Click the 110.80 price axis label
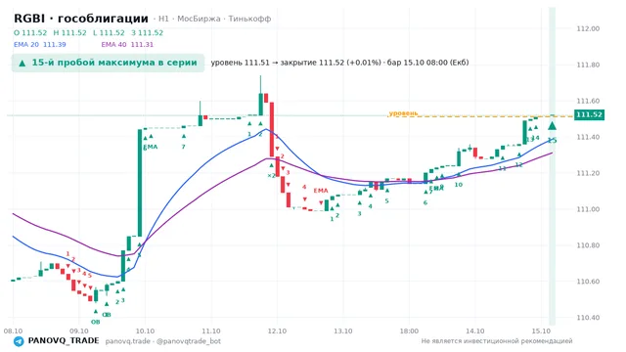The width and height of the screenshot is (626, 352). (x=588, y=245)
